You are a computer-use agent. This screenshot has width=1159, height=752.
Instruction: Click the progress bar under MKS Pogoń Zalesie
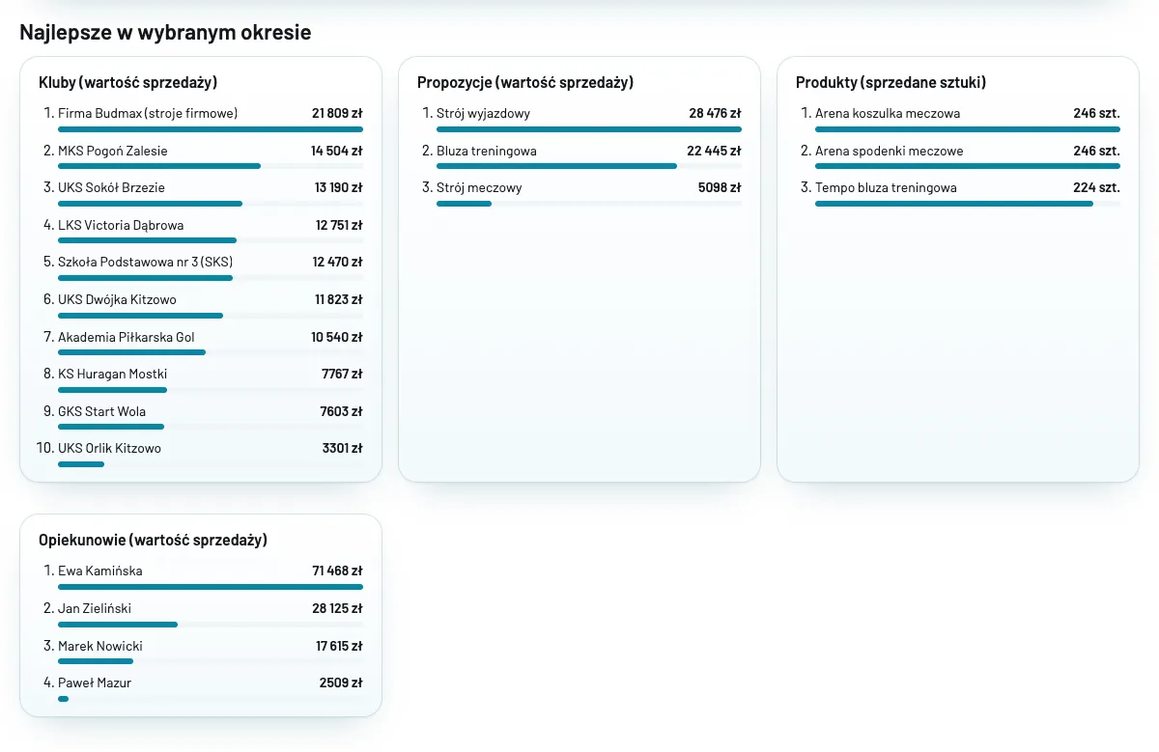coord(211,166)
